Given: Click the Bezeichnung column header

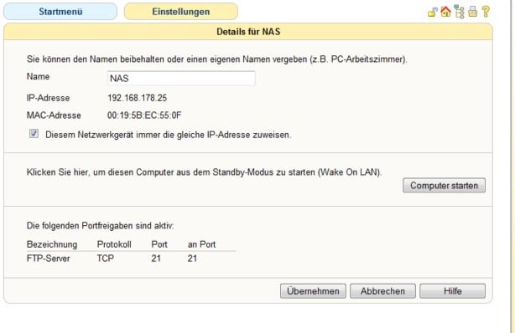Looking at the screenshot, I should tap(52, 244).
